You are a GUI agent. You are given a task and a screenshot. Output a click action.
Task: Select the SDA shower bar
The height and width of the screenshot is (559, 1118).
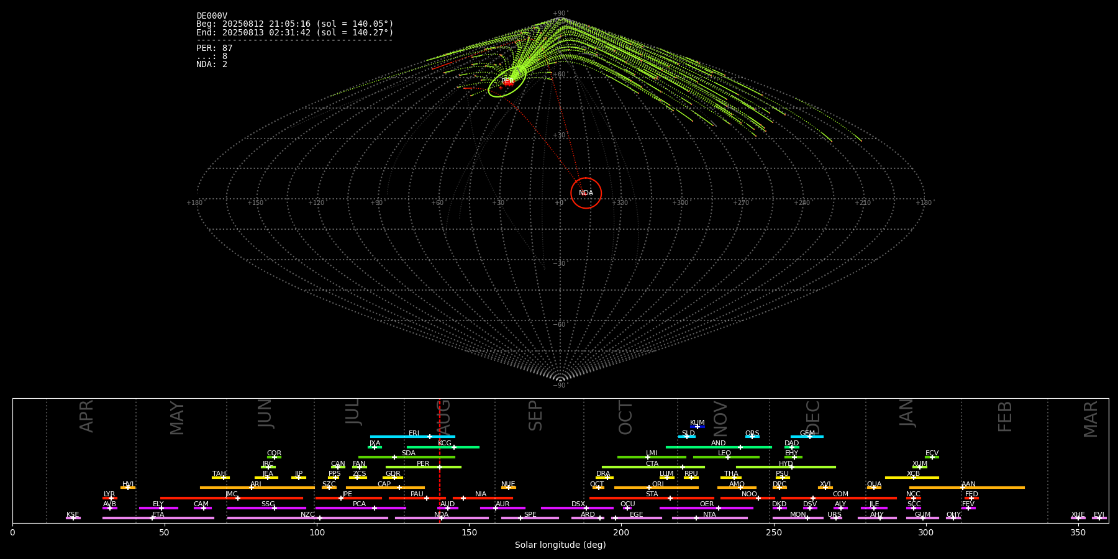pyautogui.click(x=407, y=457)
